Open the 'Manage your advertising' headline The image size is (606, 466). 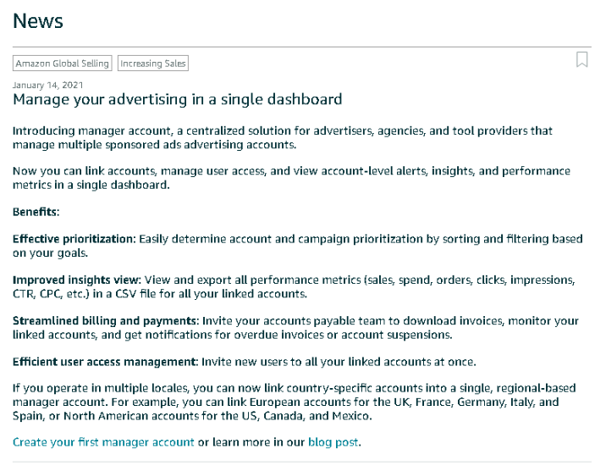click(177, 100)
